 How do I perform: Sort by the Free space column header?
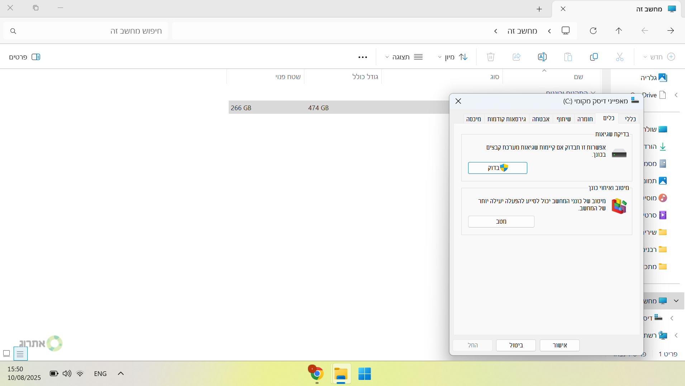pos(266,77)
